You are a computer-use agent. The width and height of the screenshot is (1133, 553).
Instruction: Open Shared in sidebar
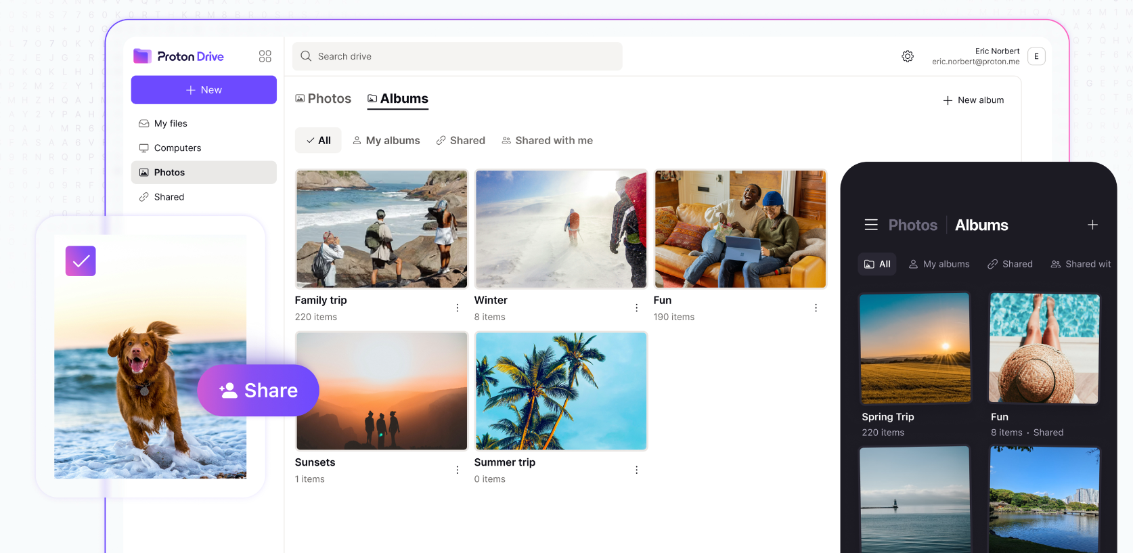click(204, 197)
